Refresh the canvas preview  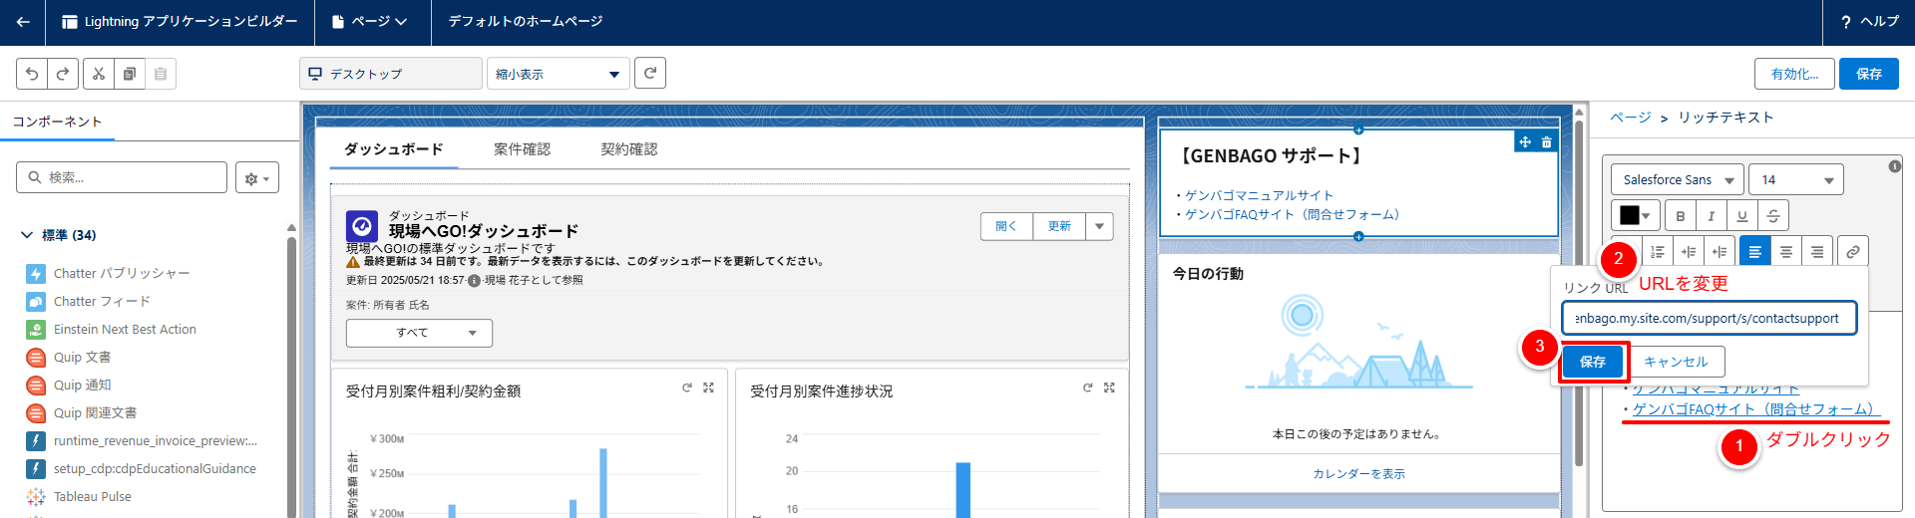[650, 73]
